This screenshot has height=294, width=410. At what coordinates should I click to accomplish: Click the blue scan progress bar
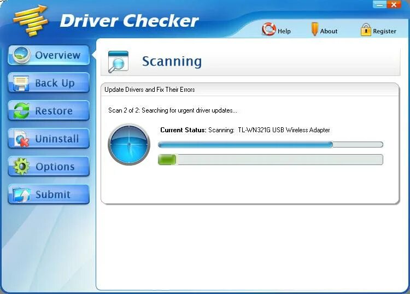tap(271, 144)
